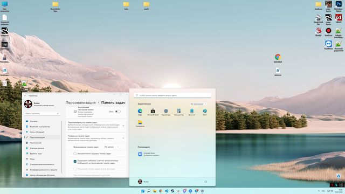Open Центр обновления Windows in sidebar
The image size is (345, 194).
[x=42, y=175]
